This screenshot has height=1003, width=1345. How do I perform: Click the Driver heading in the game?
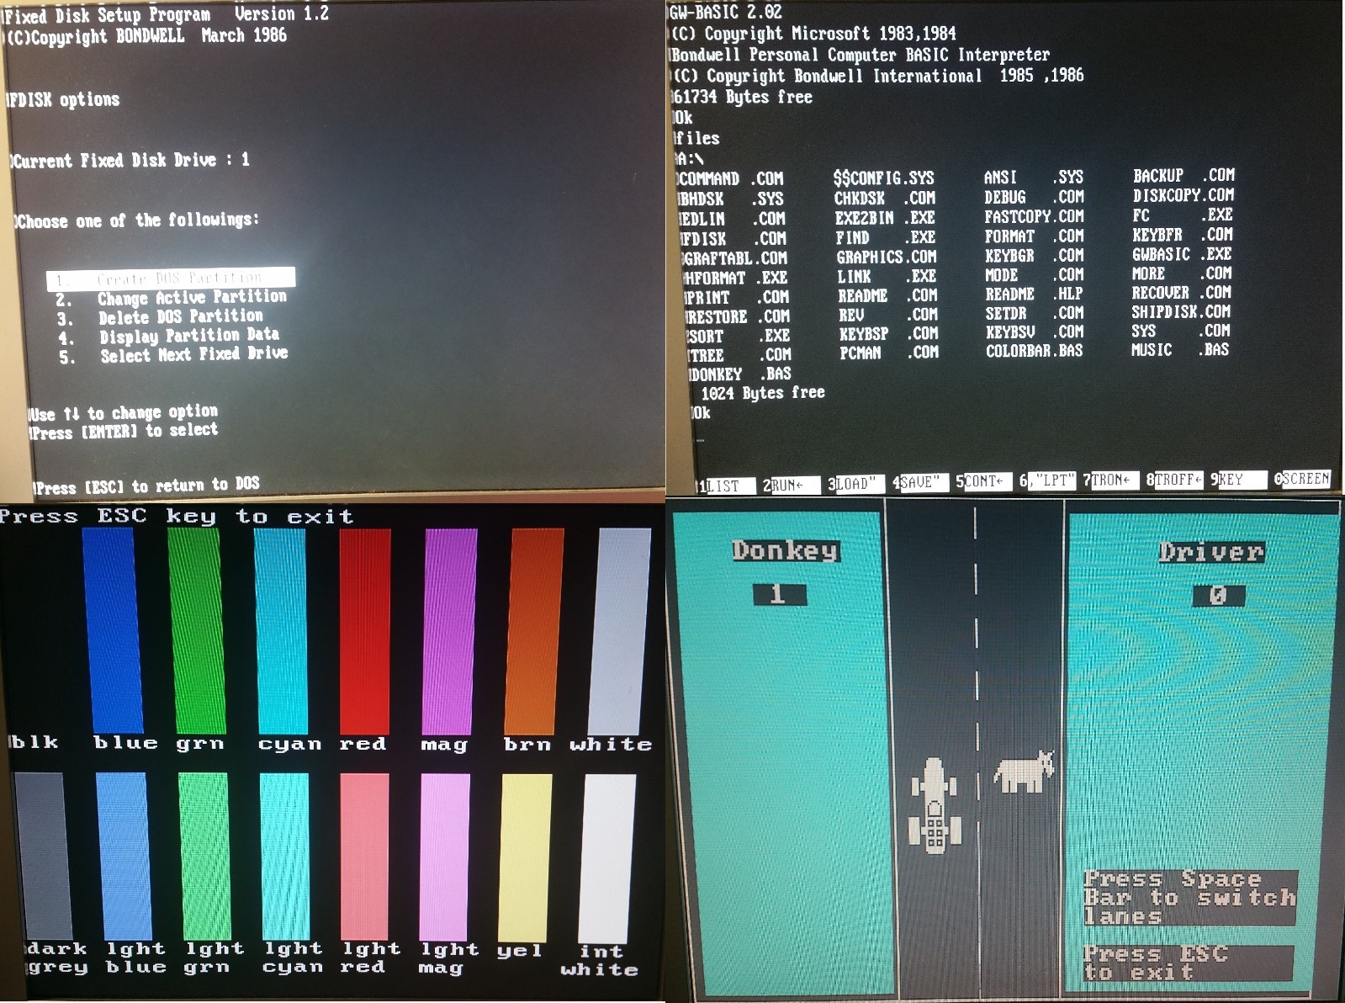[1211, 552]
